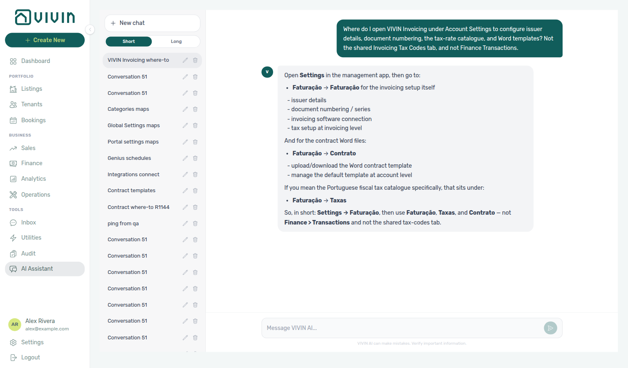This screenshot has height=368, width=628.
Task: Rename the VIVIN Invoicing where-to chat
Action: pyautogui.click(x=185, y=60)
